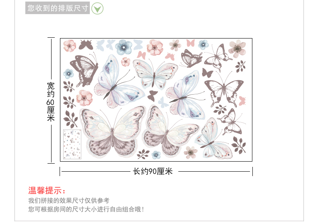318x223 pixels.
Task: Click the butterfly with white wings at top center
Action: (x=155, y=74)
